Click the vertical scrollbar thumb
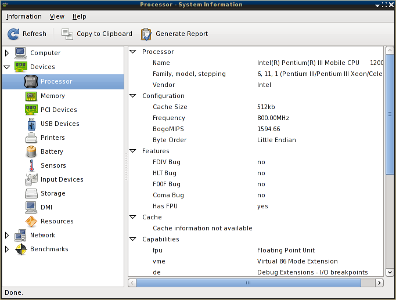 click(x=390, y=114)
